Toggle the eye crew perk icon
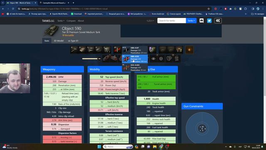 [153, 59]
